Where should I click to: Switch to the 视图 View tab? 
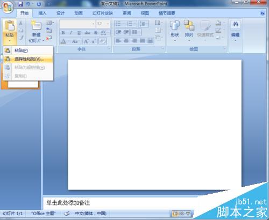145,13
